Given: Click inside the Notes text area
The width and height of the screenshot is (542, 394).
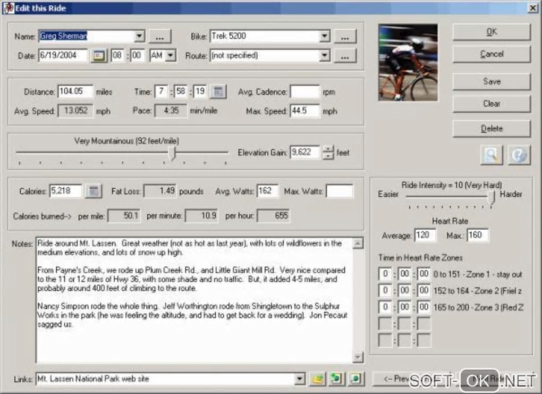Looking at the screenshot, I should (x=194, y=300).
